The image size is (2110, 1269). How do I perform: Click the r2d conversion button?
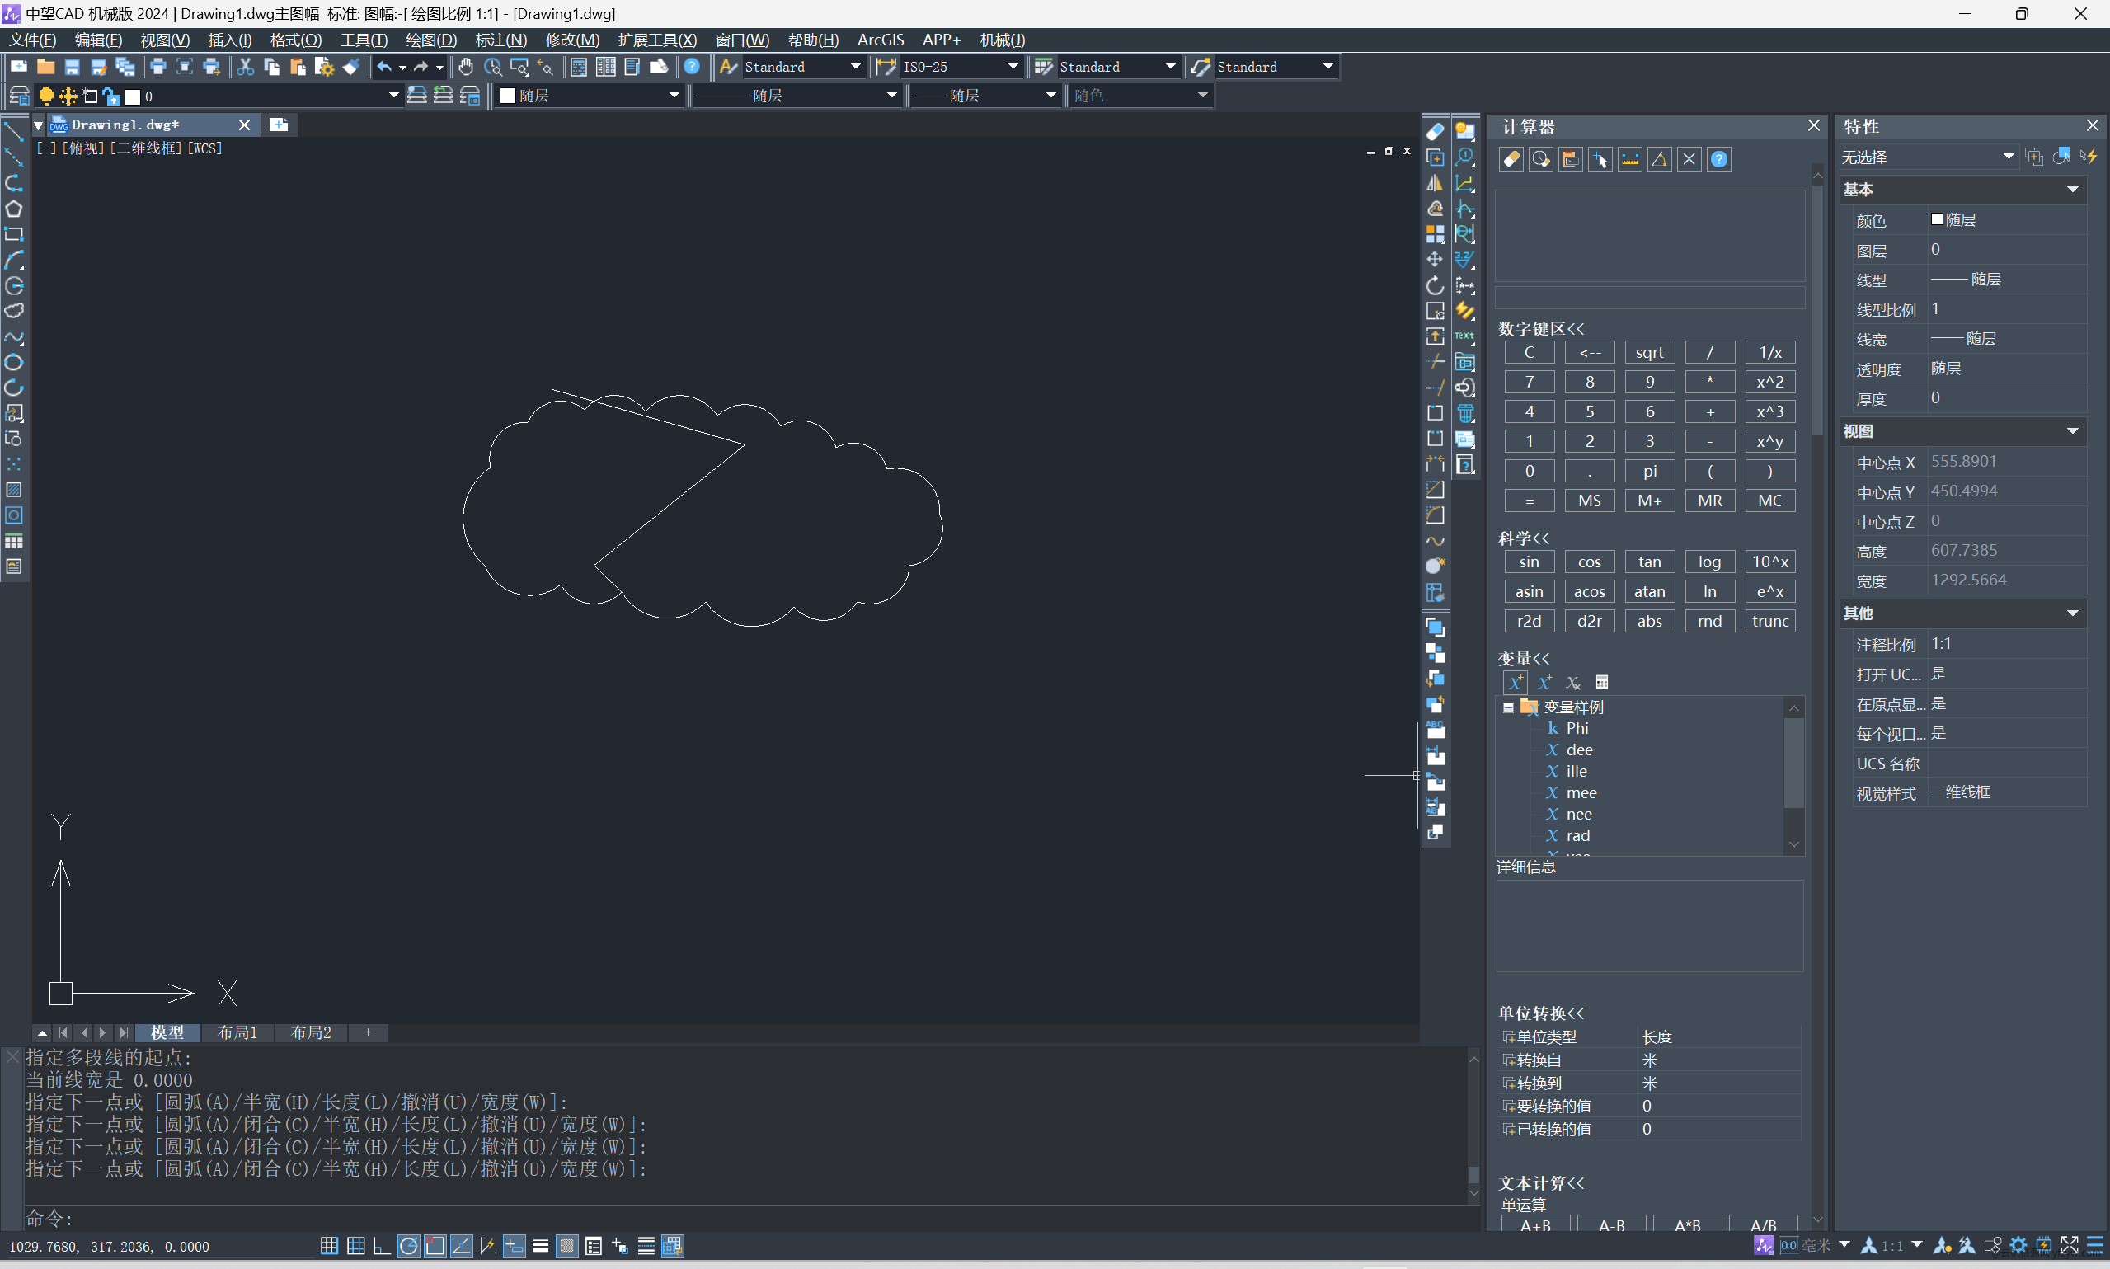tap(1529, 622)
